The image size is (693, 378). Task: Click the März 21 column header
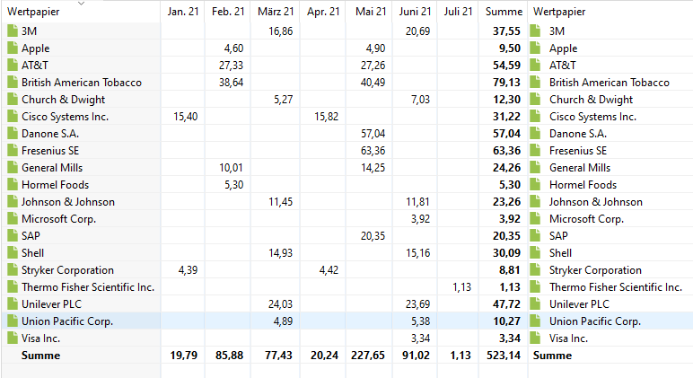[x=276, y=12]
